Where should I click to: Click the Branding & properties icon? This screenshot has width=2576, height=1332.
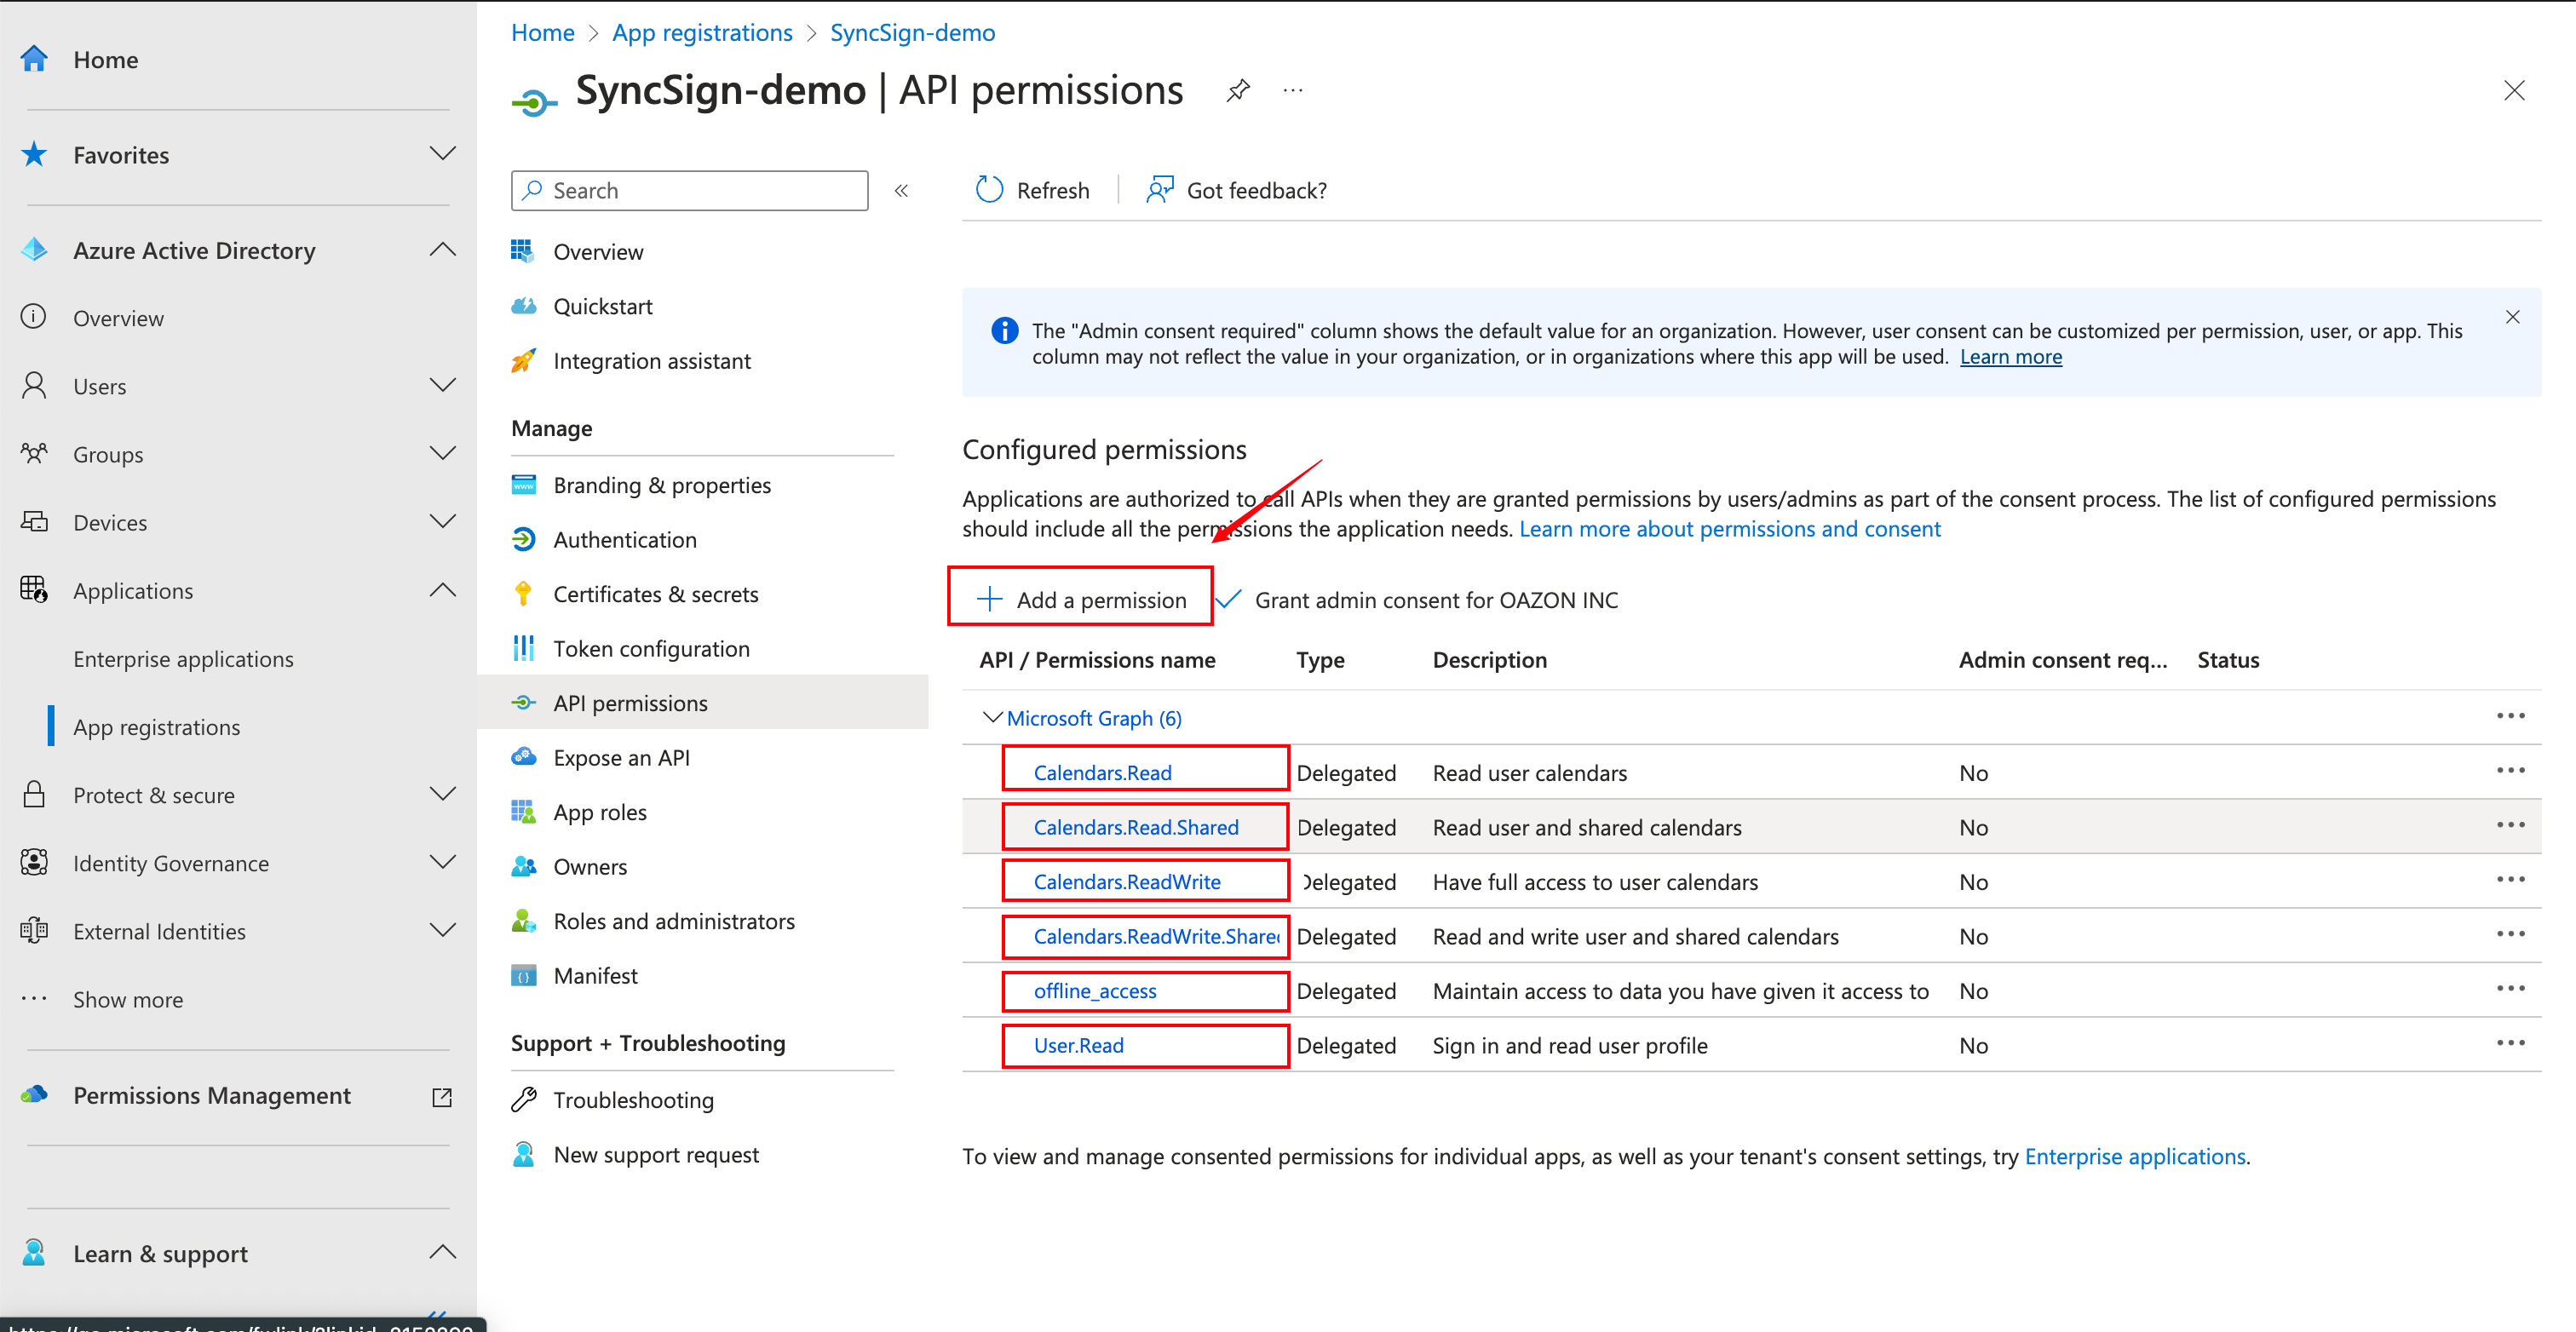tap(523, 485)
